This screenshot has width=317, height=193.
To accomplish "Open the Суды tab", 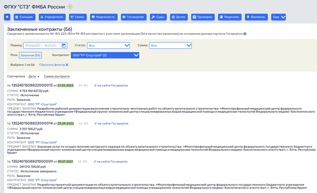I will pyautogui.click(x=158, y=17).
